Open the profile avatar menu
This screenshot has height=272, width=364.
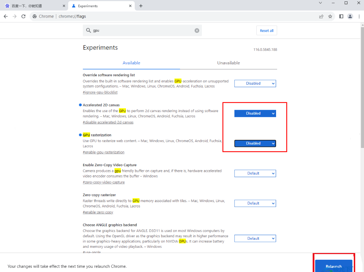[350, 17]
